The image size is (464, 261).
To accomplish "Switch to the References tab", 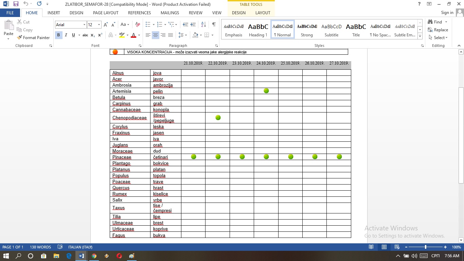I will click(139, 13).
